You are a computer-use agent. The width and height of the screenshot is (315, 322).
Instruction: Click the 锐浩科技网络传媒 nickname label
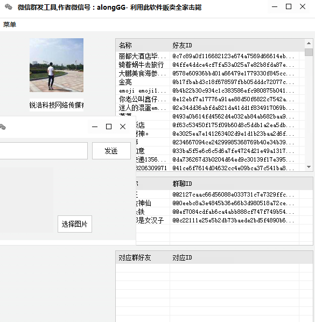tap(57, 105)
